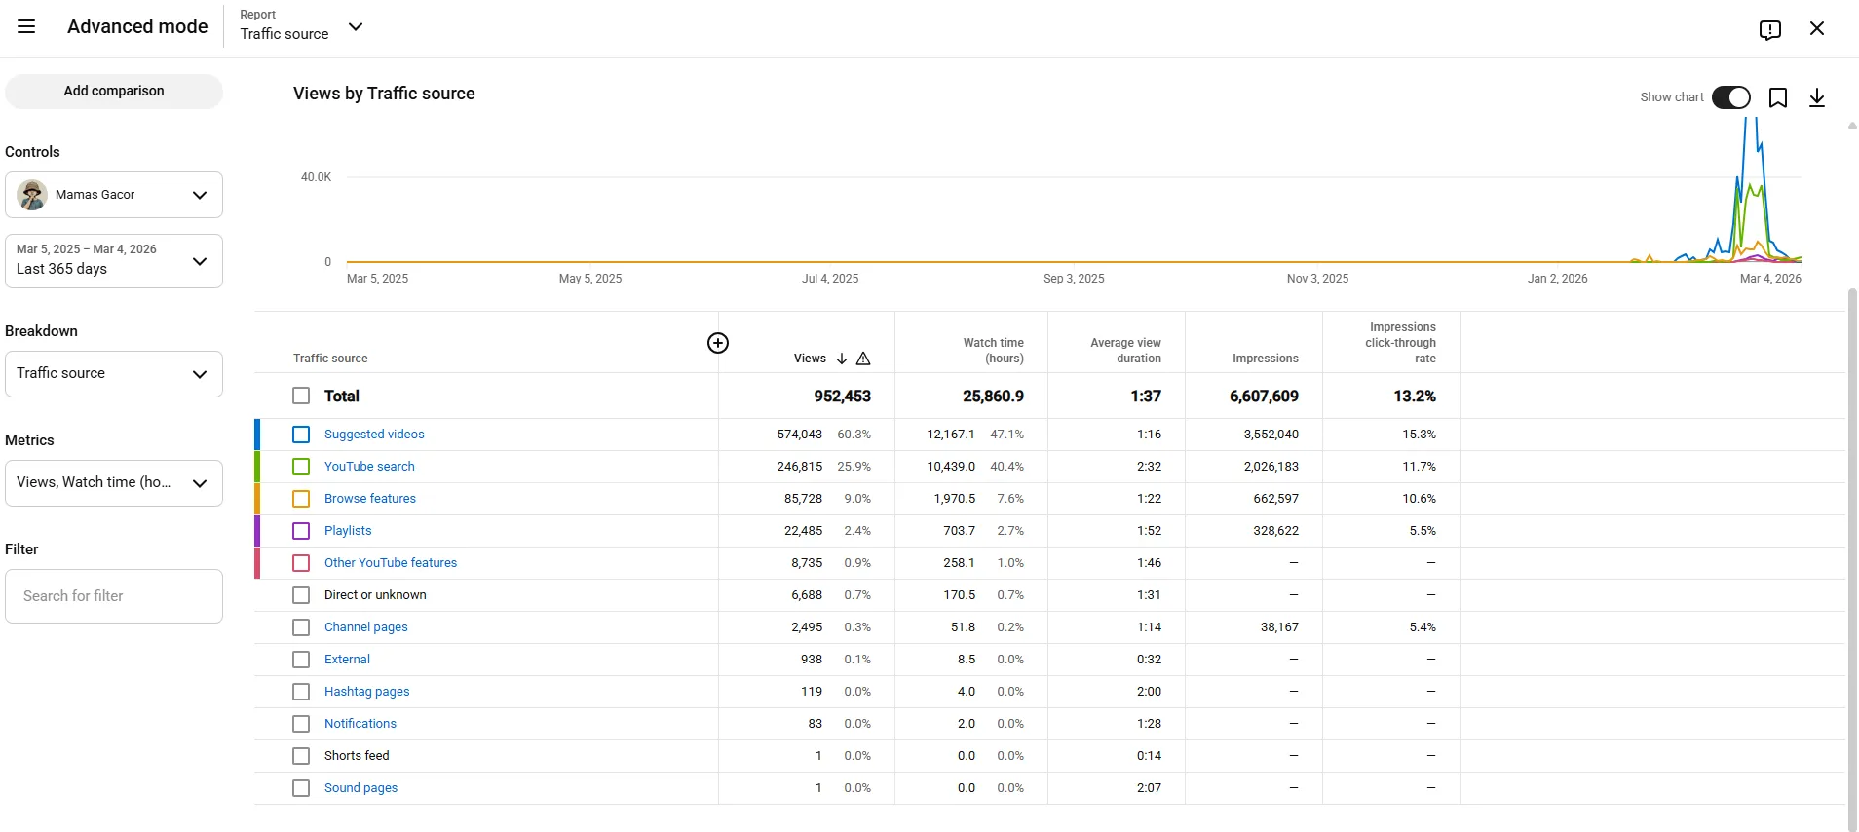Check the Suggested videos checkbox
Screen dimensions: 1859x832
(301, 435)
